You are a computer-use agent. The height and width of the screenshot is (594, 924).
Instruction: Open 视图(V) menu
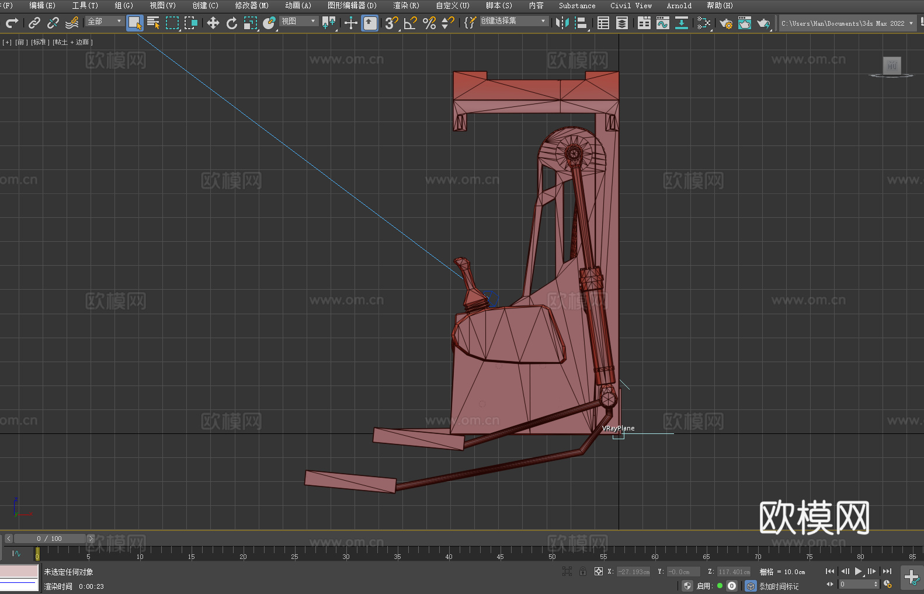click(x=162, y=5)
